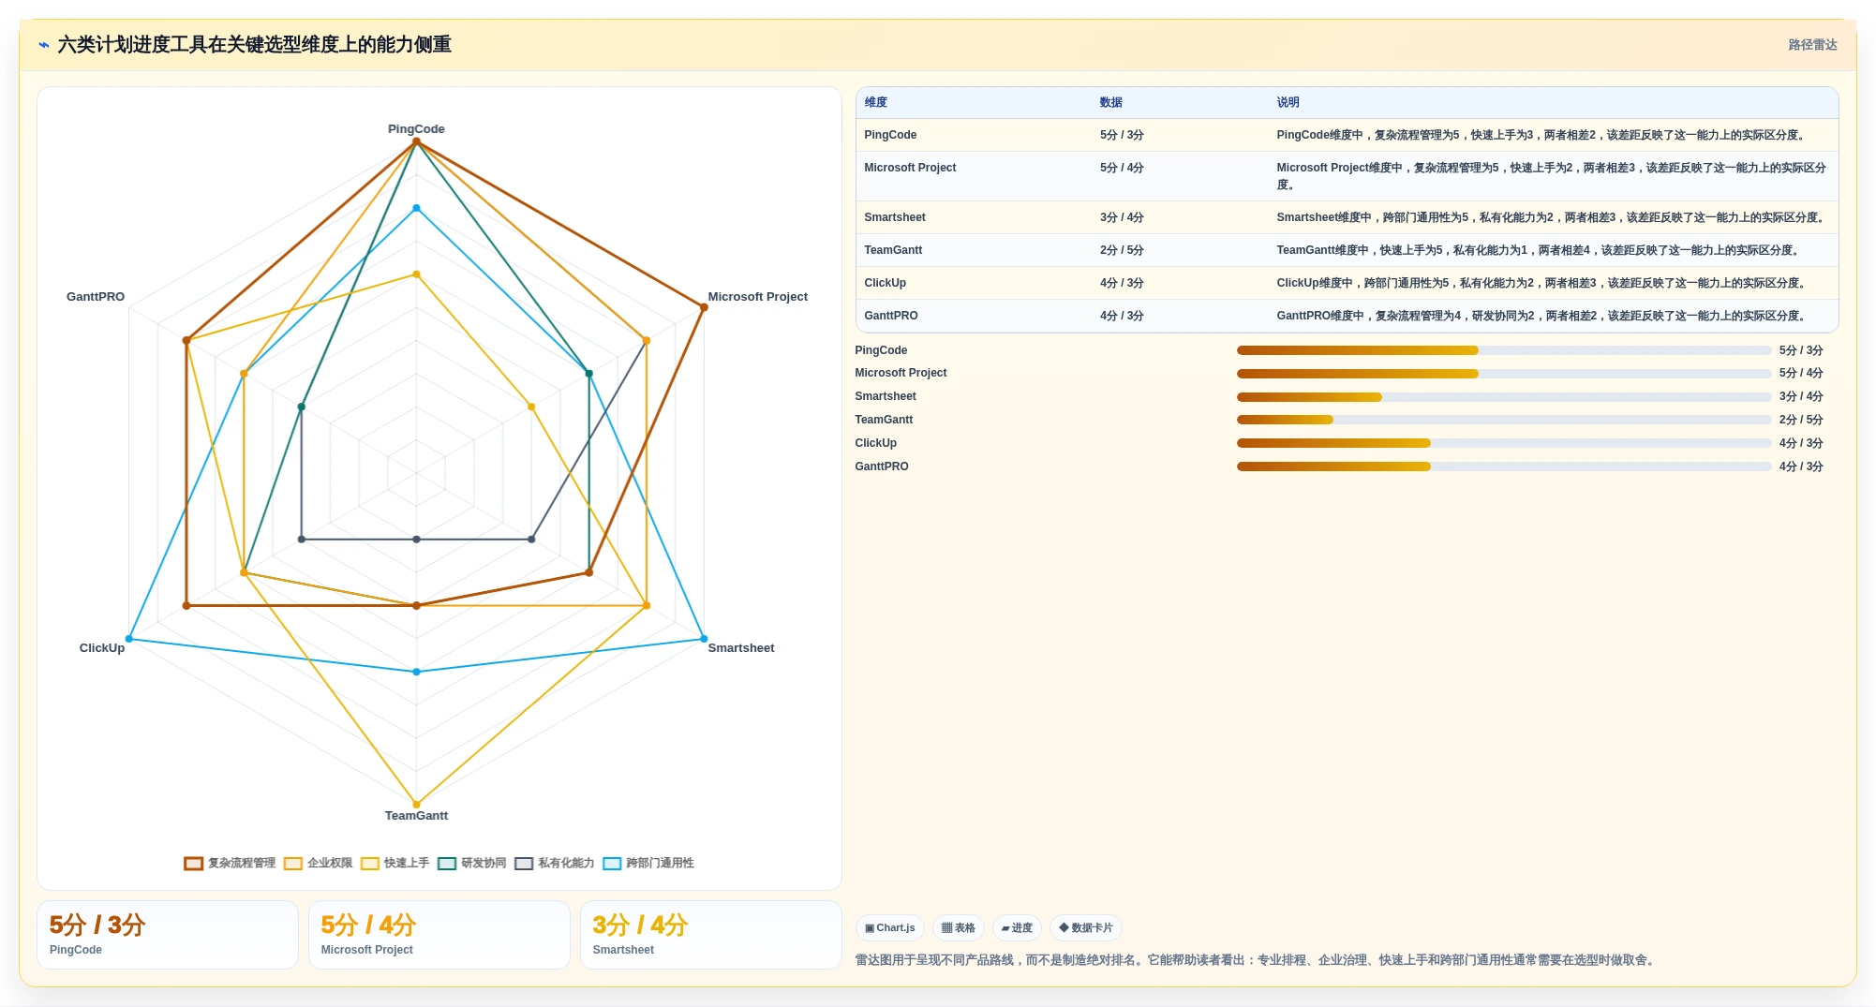Click the PingCode radar axis label

(x=416, y=129)
